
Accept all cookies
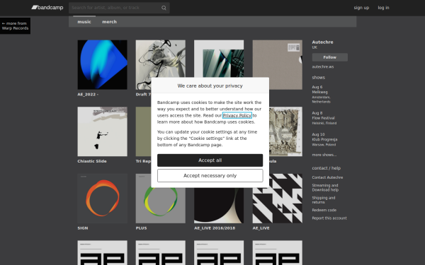point(210,160)
